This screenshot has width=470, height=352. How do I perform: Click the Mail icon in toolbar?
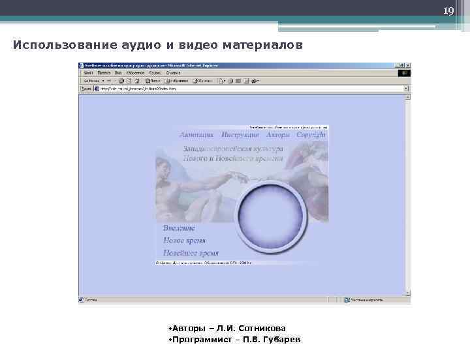[x=222, y=81]
